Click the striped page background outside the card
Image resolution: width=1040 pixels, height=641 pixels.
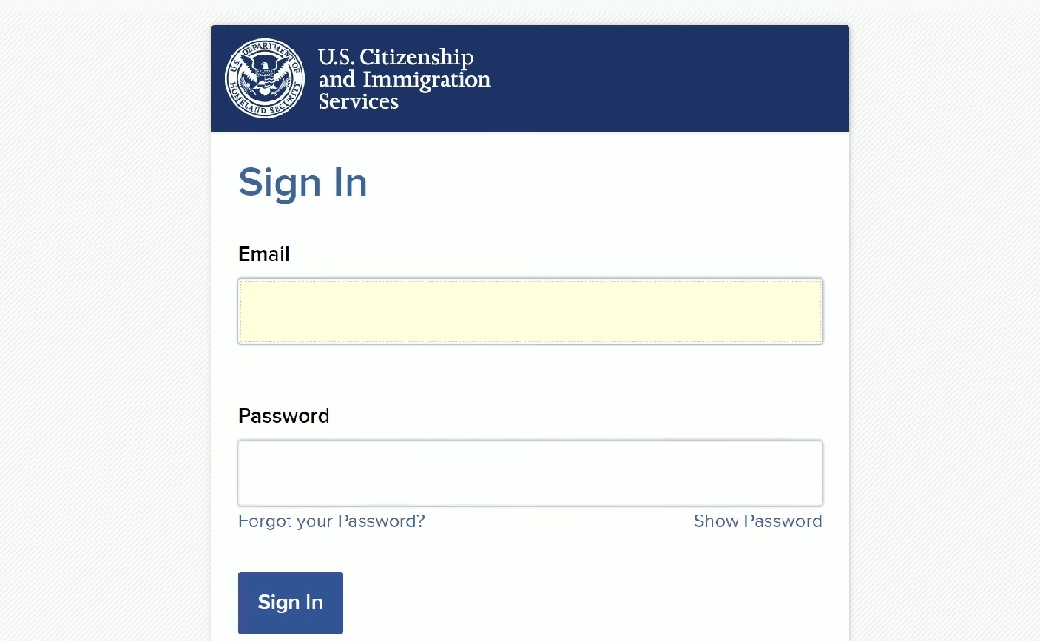pyautogui.click(x=95, y=346)
